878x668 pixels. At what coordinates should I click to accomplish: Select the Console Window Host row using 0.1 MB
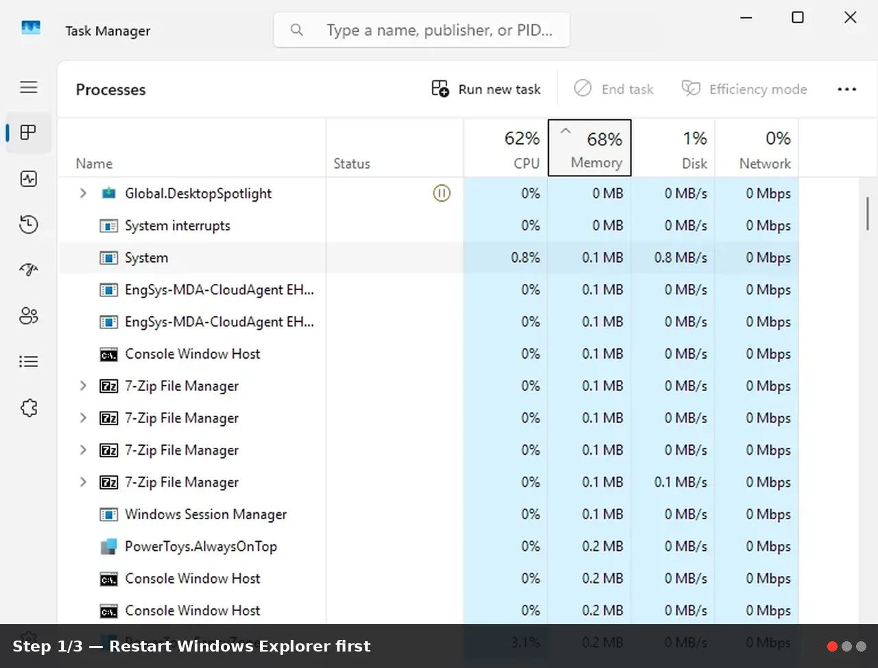(x=429, y=354)
